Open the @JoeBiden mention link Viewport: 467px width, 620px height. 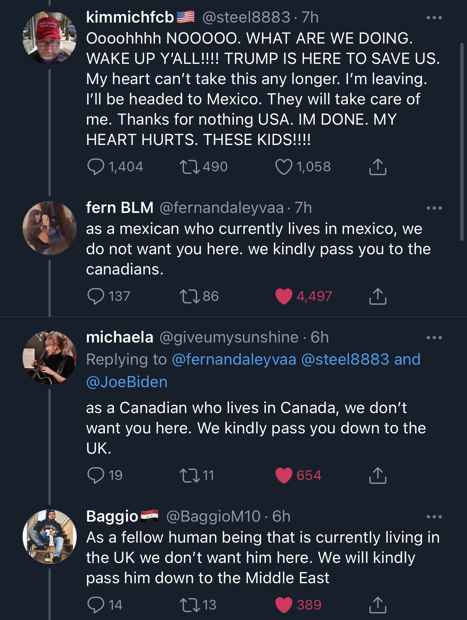tap(127, 382)
